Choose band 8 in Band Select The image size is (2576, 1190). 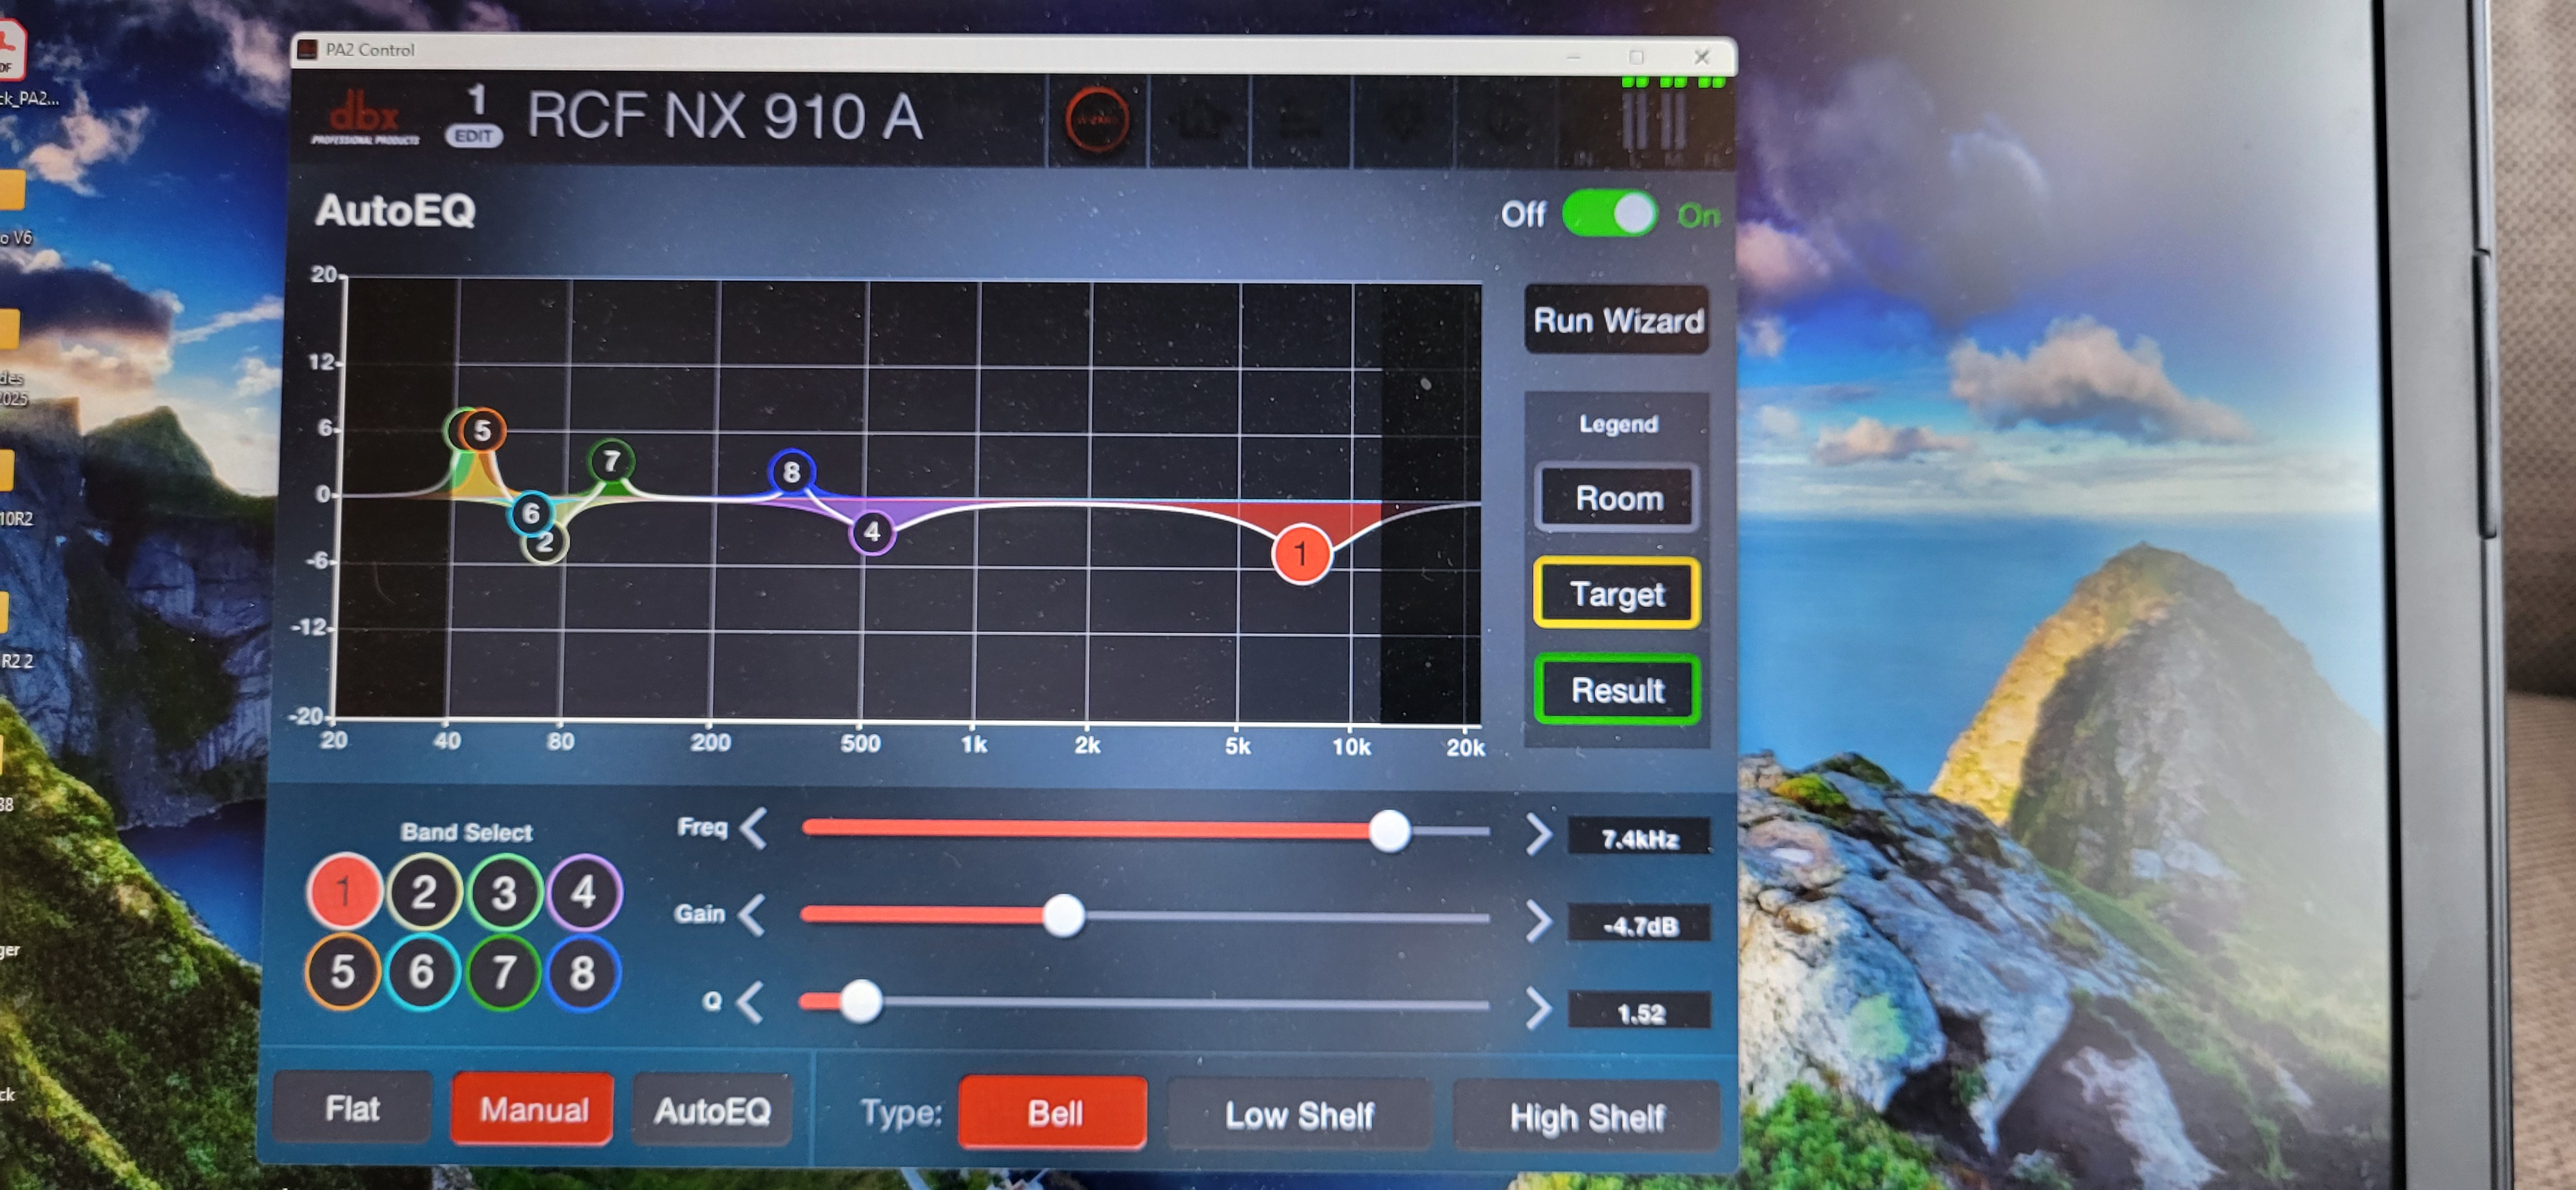[x=583, y=972]
